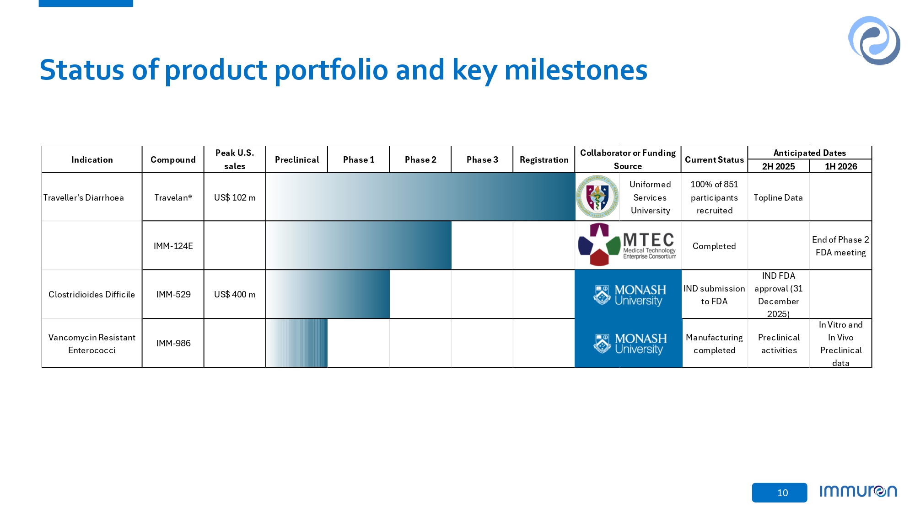
Task: Click the Anticipated Dates header cell
Action: (x=809, y=153)
